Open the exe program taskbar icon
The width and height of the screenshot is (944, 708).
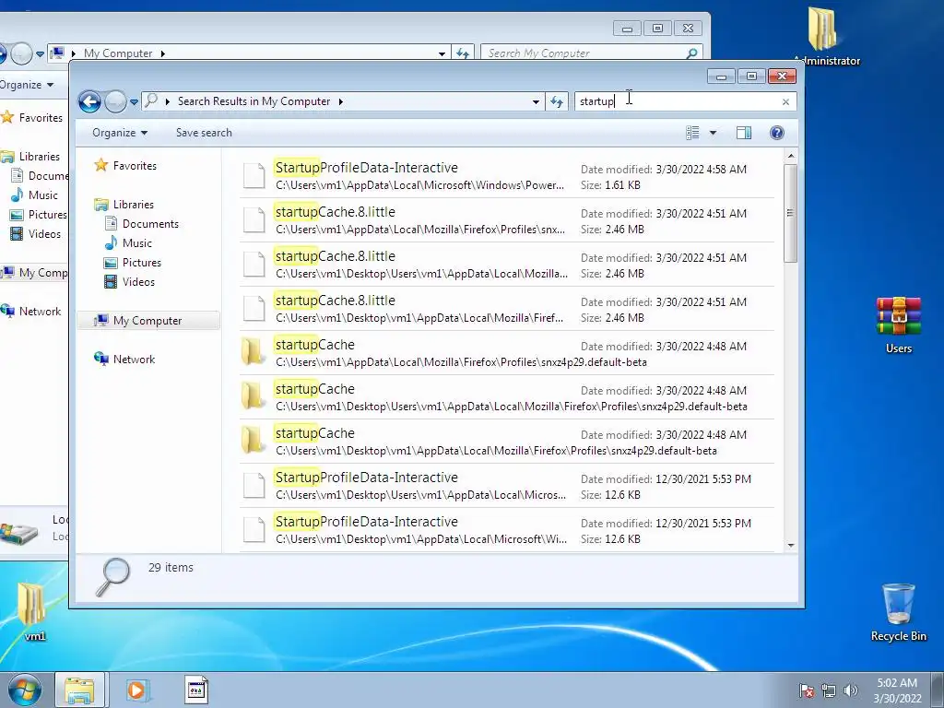point(195,690)
